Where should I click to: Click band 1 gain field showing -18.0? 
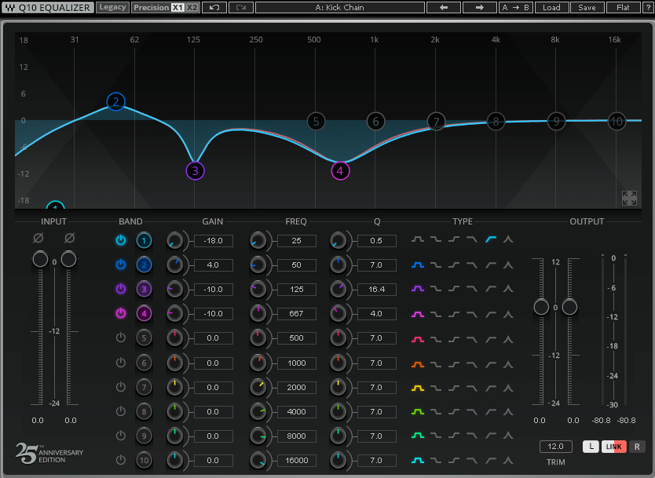click(213, 241)
